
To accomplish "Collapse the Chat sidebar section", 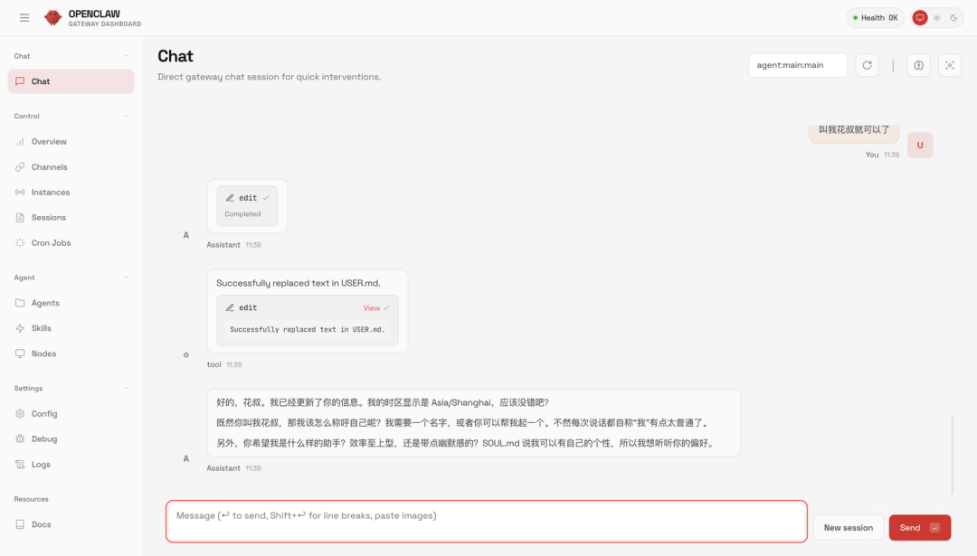I will (126, 56).
